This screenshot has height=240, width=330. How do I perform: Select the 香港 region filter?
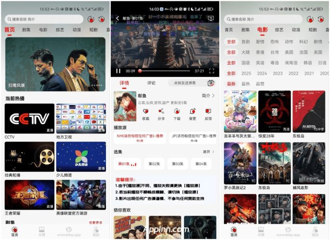coord(260,52)
